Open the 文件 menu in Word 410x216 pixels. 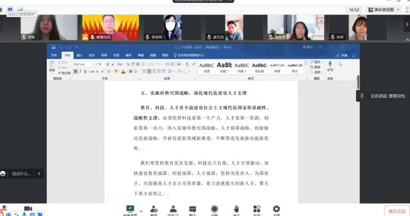[54, 55]
